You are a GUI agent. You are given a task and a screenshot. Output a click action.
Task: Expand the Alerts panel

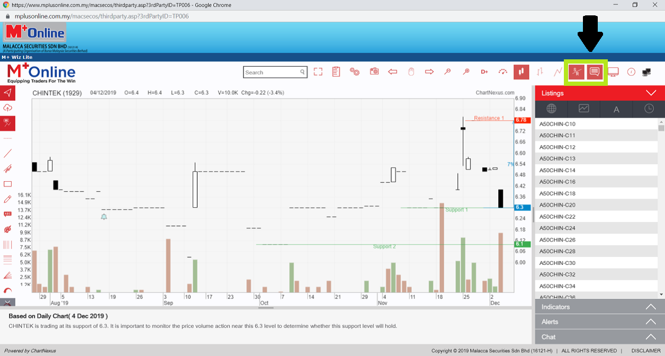[651, 322]
